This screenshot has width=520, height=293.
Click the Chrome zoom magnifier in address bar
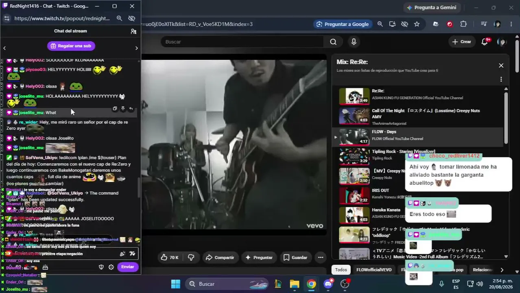tap(380, 24)
